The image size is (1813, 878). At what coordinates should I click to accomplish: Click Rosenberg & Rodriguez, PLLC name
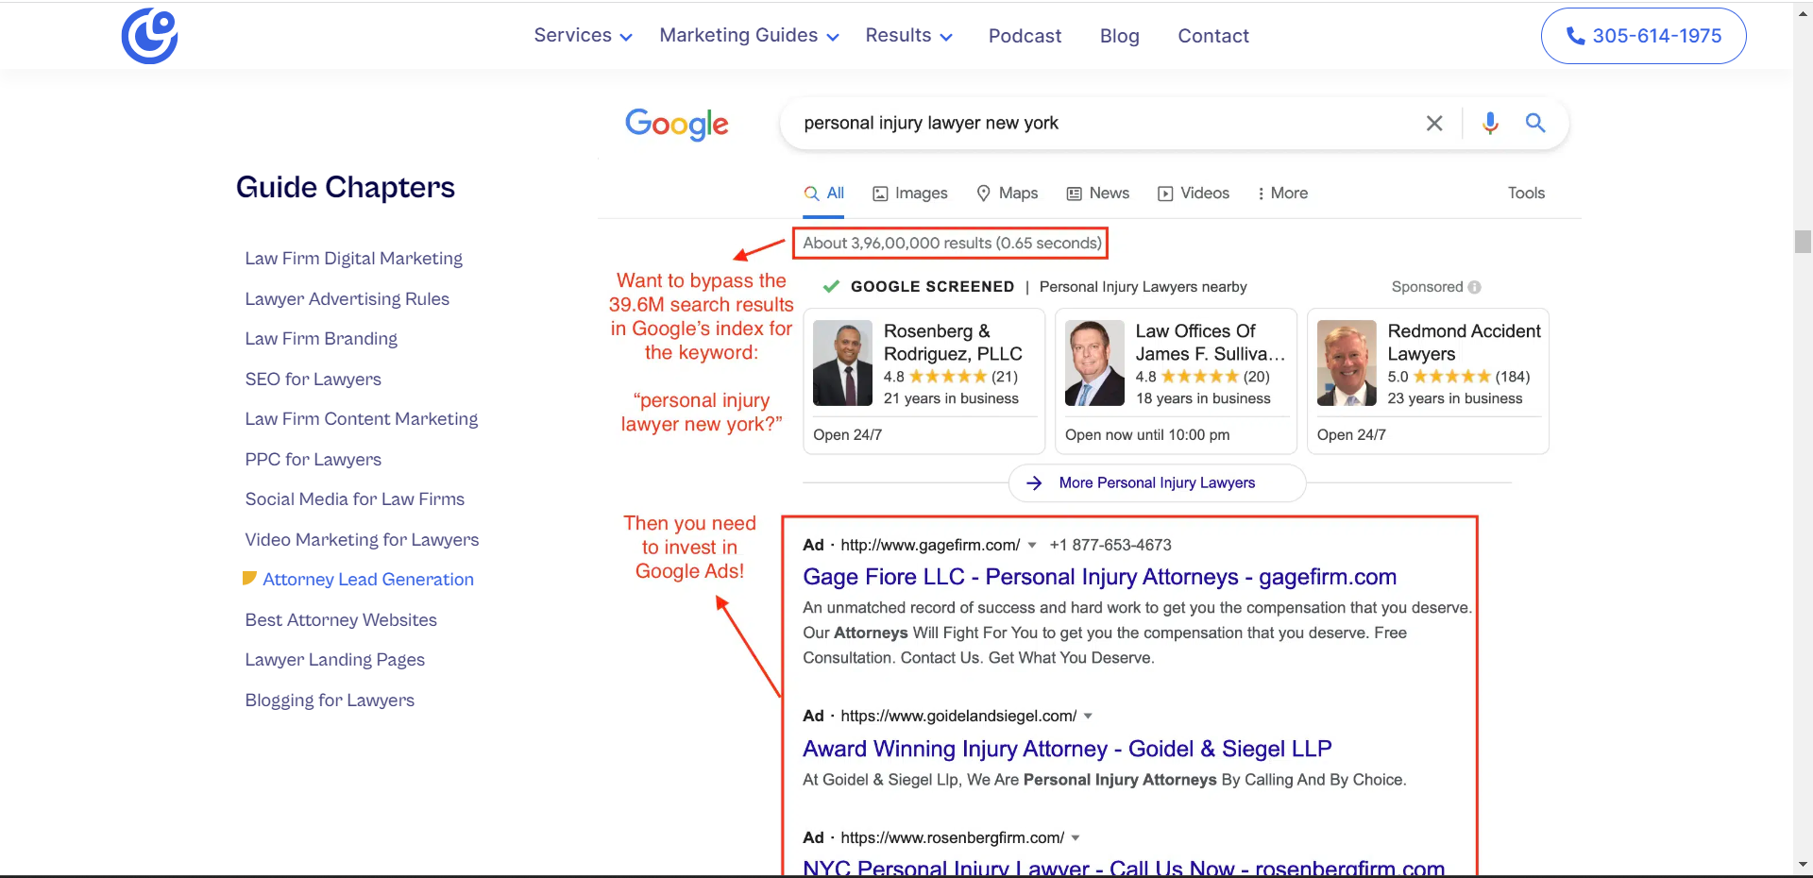(953, 343)
